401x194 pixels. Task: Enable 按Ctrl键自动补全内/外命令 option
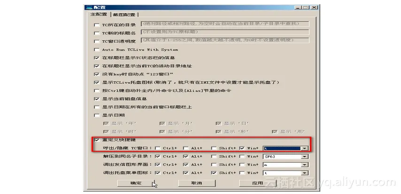pos(97,90)
